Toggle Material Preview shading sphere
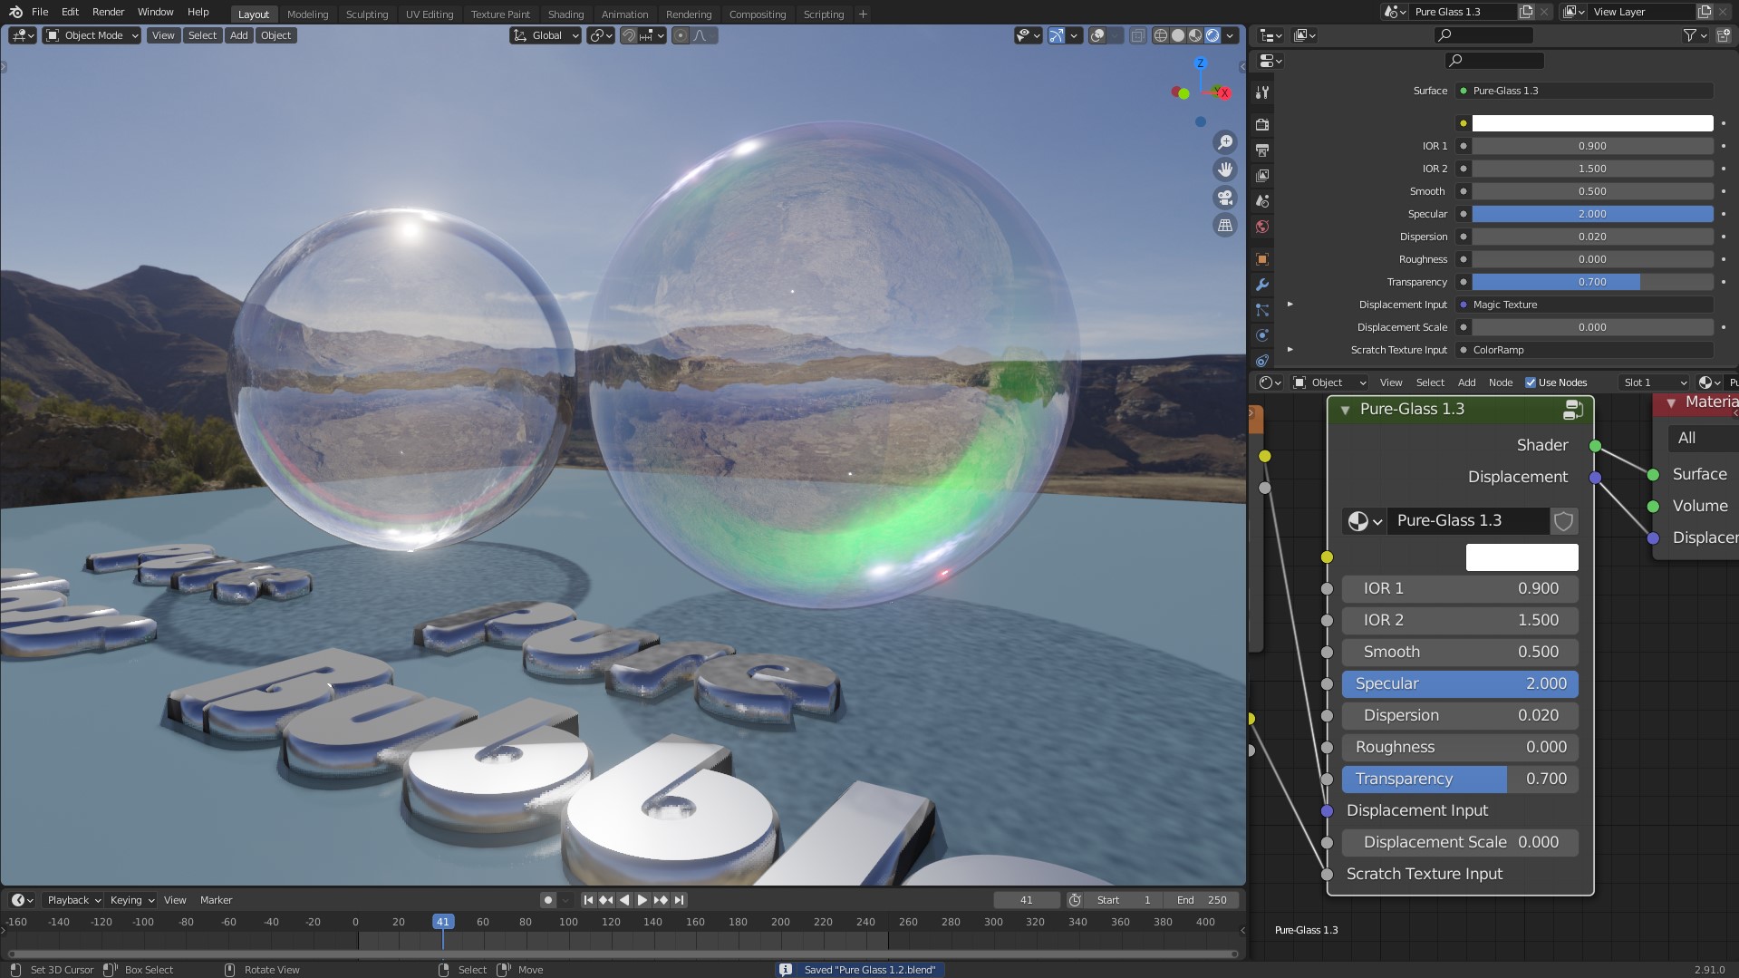Screen dimensions: 1739x978 point(1194,35)
